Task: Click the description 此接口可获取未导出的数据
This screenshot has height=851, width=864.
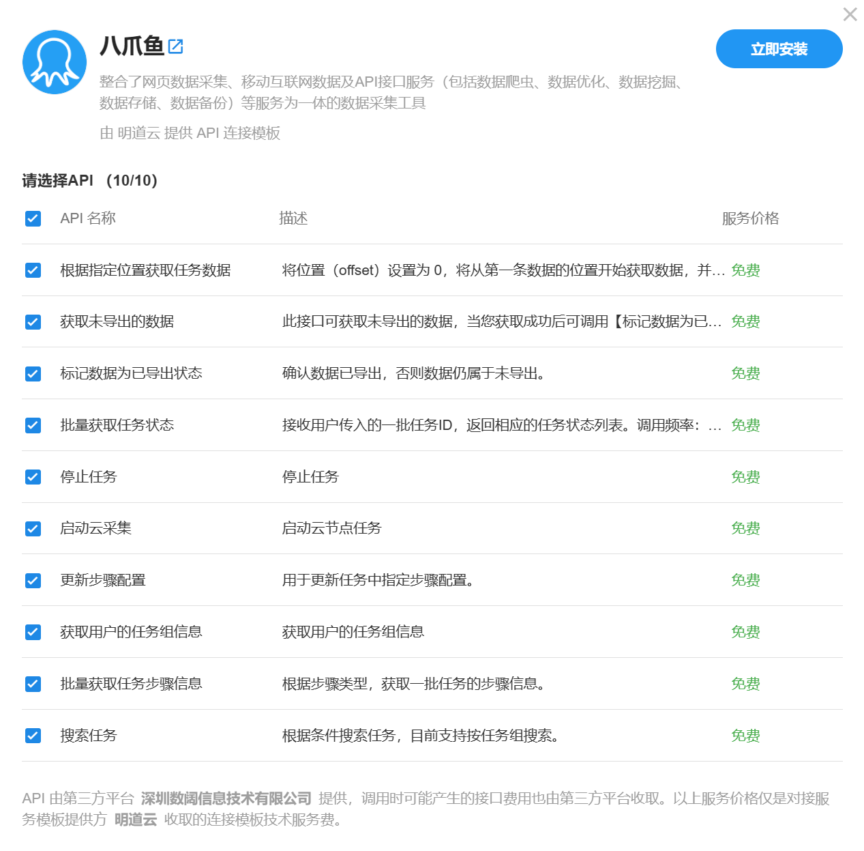Action: (x=502, y=321)
